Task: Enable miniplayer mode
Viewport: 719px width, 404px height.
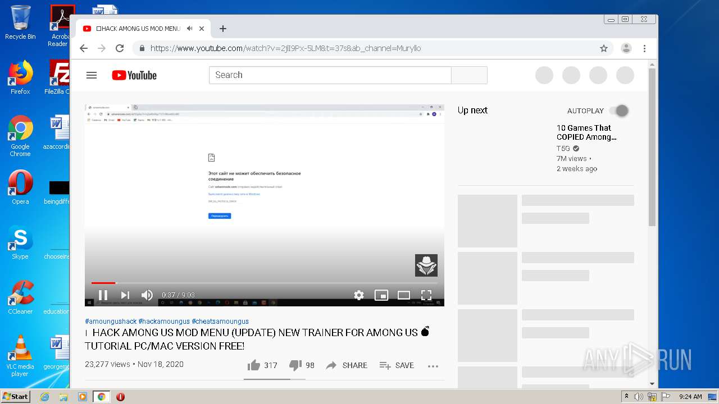Action: 381,295
